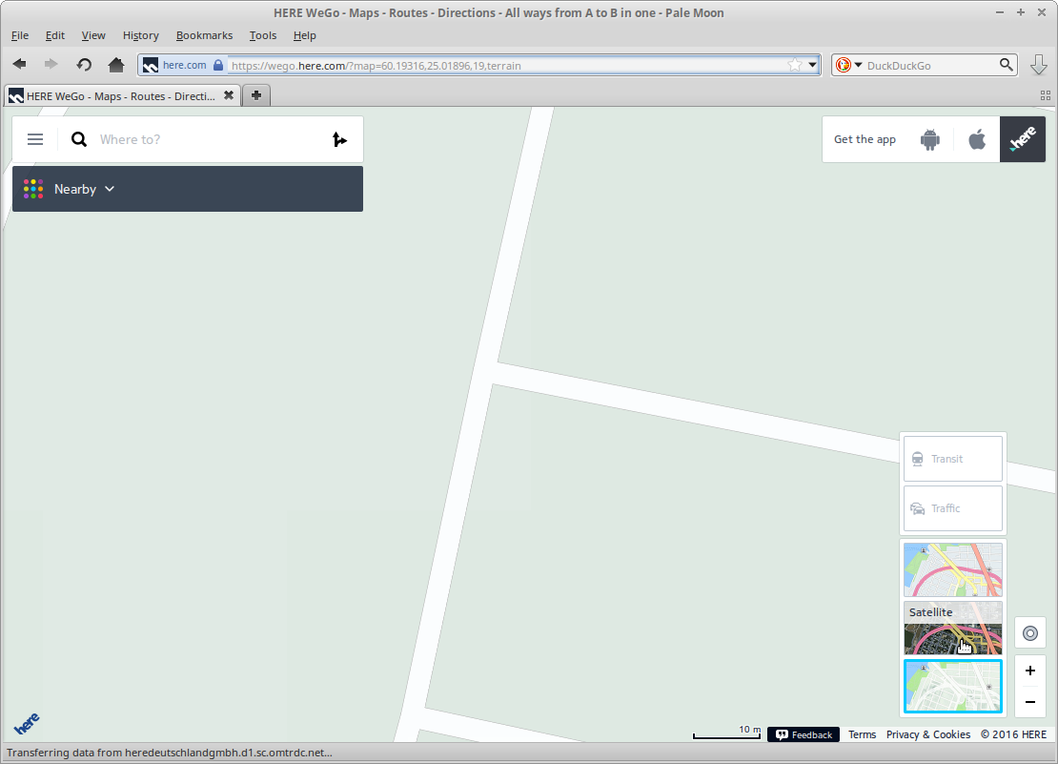Go forward to the next page
Image resolution: width=1058 pixels, height=764 pixels.
[51, 64]
